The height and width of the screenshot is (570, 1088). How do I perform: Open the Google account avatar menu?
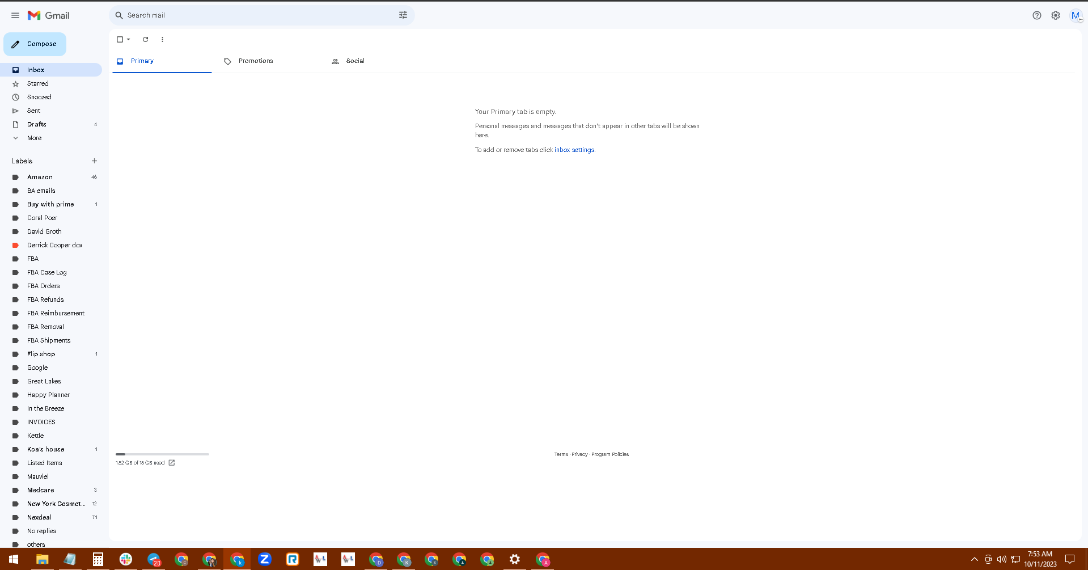pyautogui.click(x=1076, y=15)
